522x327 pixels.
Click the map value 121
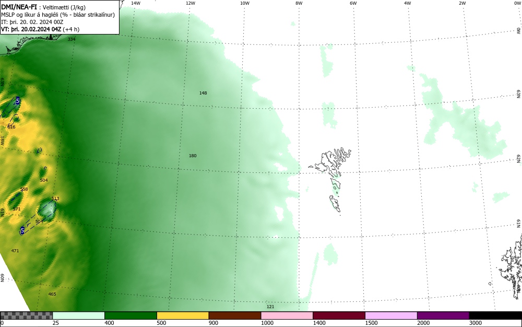[270, 307]
